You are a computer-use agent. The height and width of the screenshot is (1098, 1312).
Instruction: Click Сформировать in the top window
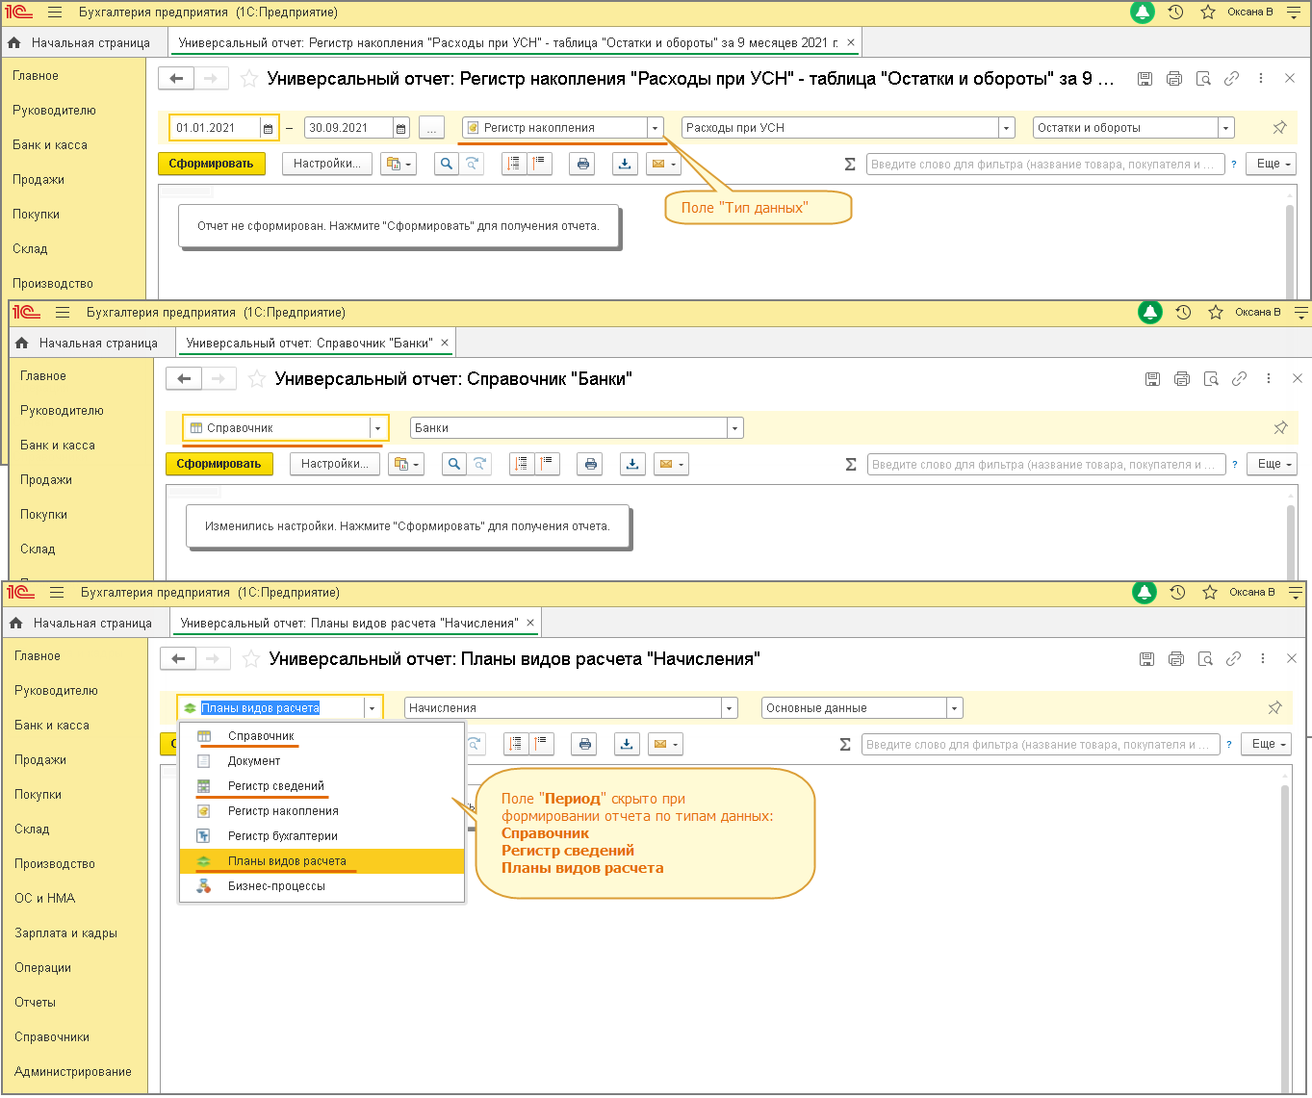[x=211, y=164]
